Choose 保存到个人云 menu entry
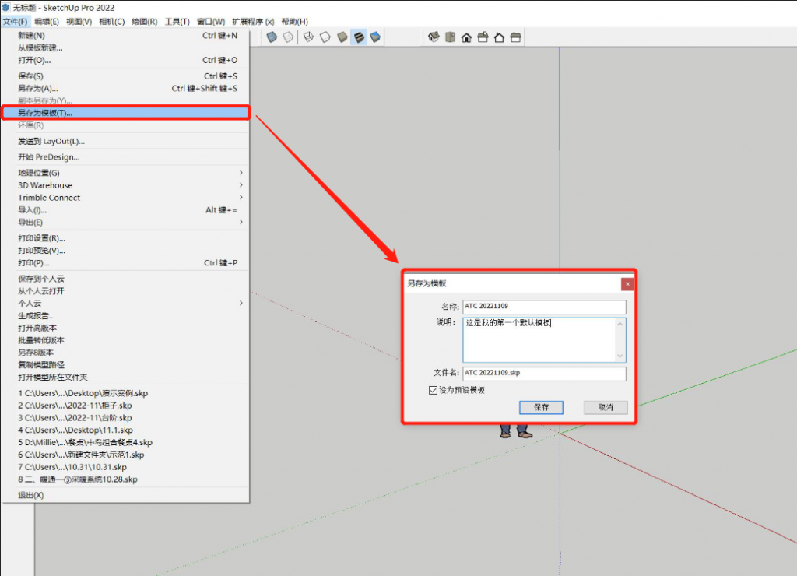The height and width of the screenshot is (576, 797). coord(126,279)
